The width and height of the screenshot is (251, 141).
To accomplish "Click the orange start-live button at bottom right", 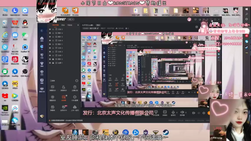I will (x=209, y=113).
